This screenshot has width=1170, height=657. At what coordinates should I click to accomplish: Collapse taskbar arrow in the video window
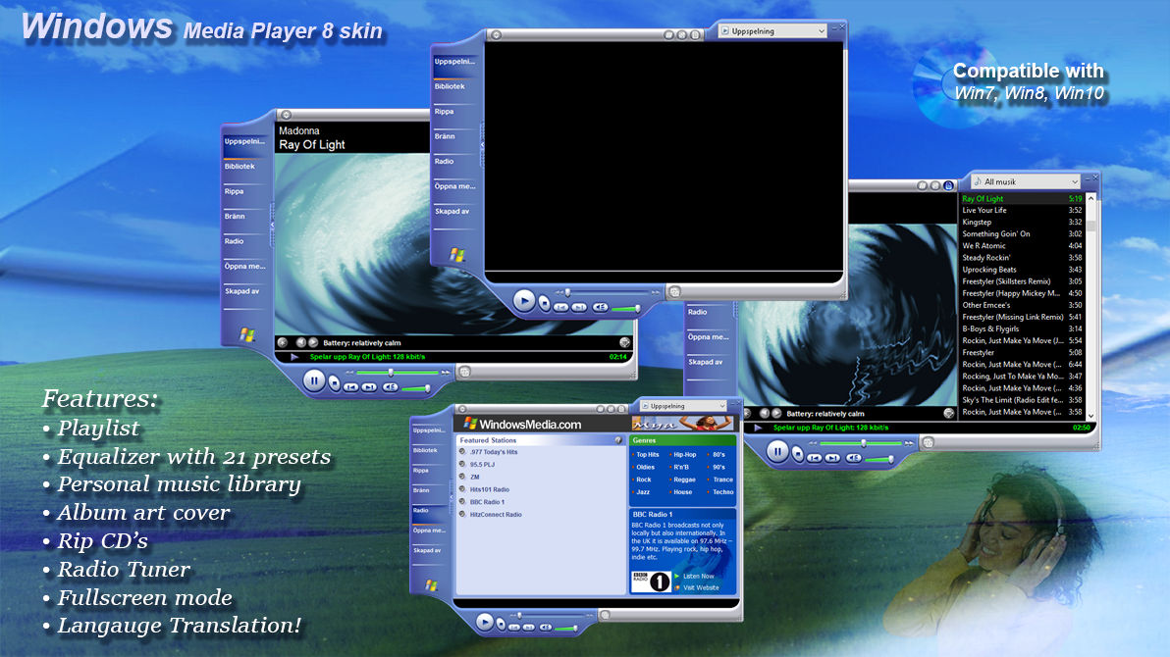(482, 145)
